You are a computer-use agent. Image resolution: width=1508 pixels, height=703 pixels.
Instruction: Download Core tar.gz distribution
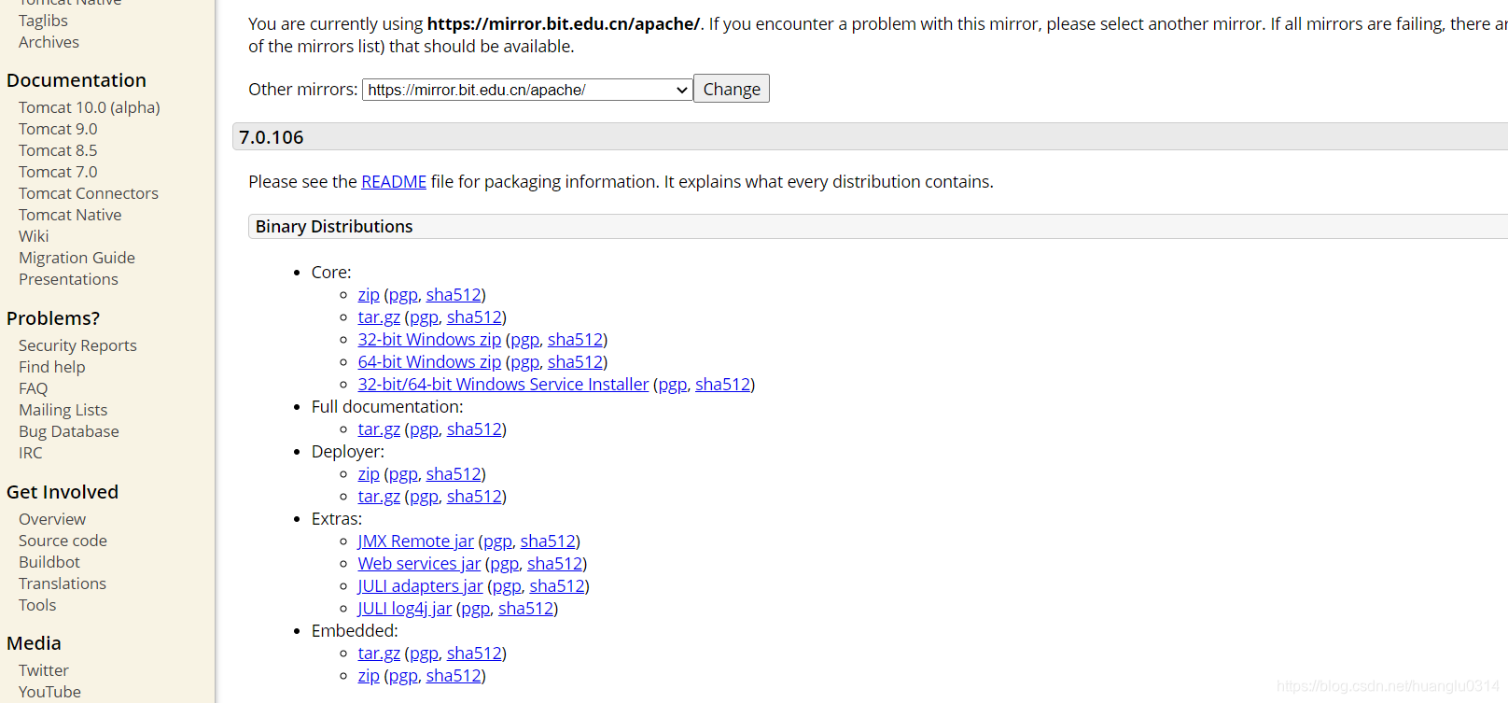tap(379, 316)
